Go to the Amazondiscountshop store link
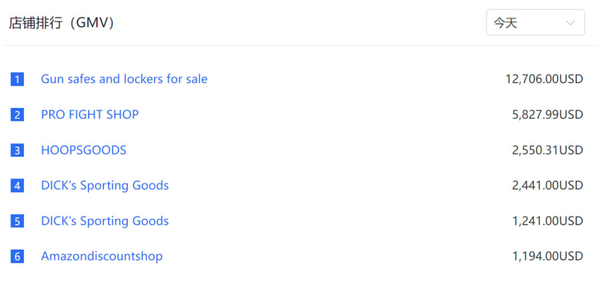This screenshot has height=284, width=598. [102, 256]
